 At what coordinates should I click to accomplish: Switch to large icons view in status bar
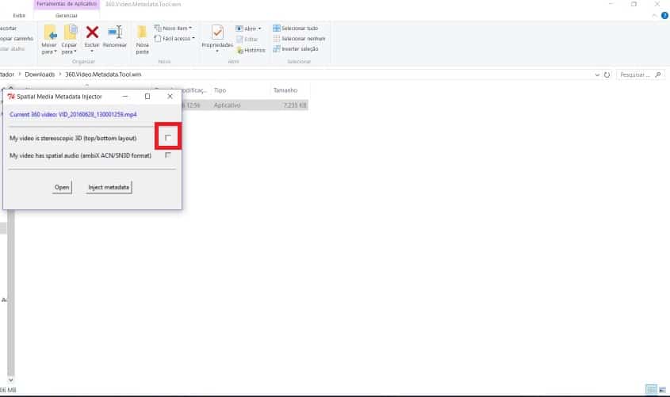point(662,389)
